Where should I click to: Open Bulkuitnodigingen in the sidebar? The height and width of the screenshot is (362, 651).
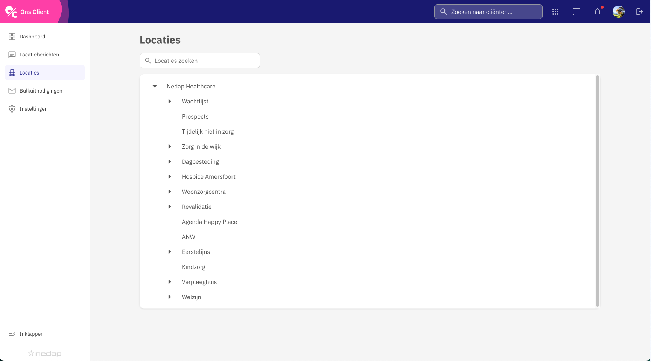(x=45, y=91)
